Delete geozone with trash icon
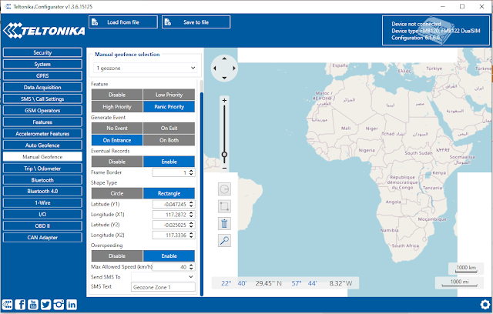This screenshot has height=314, width=493. [x=224, y=223]
